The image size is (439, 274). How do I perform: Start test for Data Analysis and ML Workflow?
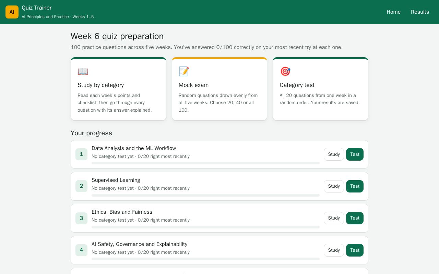pyautogui.click(x=355, y=154)
